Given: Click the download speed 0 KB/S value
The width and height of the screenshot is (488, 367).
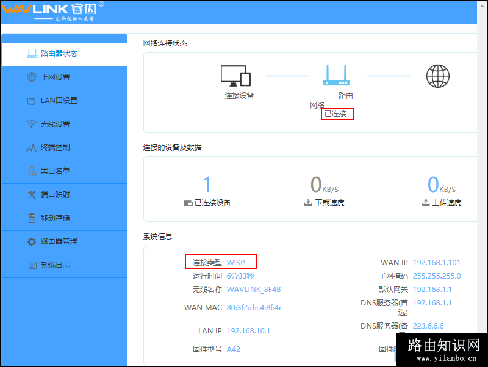Looking at the screenshot, I should click(325, 185).
